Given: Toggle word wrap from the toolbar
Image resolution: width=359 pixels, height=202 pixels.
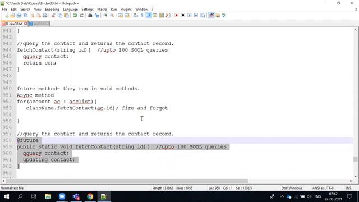Looking at the screenshot, I should 136,15.
